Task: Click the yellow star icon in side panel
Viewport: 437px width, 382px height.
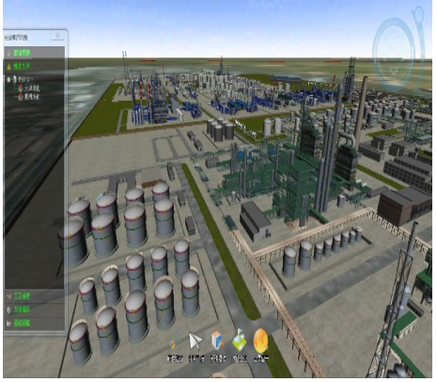Action: click(9, 67)
